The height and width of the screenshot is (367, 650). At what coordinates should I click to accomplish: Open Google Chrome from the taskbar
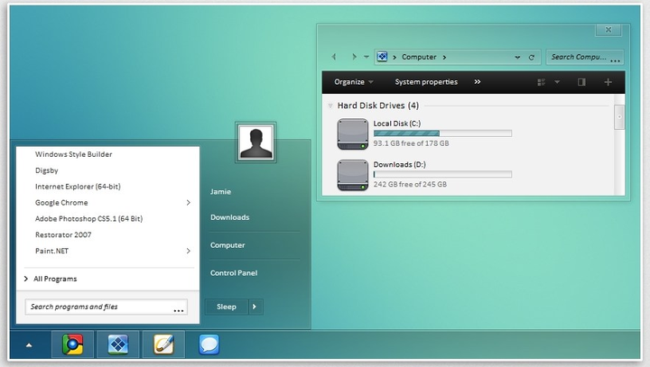(72, 344)
